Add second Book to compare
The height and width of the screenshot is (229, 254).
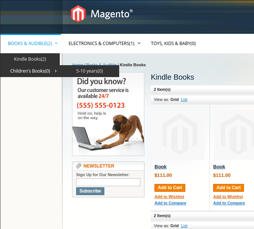point(229,203)
